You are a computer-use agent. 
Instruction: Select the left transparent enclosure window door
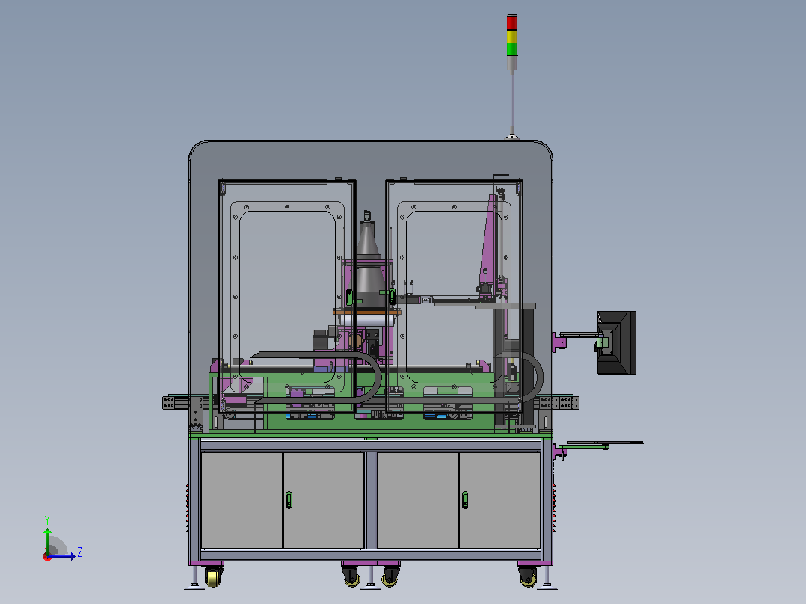(x=287, y=296)
